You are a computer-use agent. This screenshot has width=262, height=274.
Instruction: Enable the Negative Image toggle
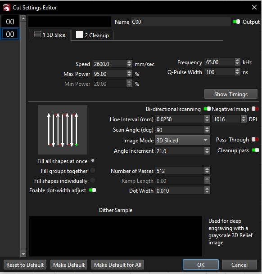(x=255, y=109)
